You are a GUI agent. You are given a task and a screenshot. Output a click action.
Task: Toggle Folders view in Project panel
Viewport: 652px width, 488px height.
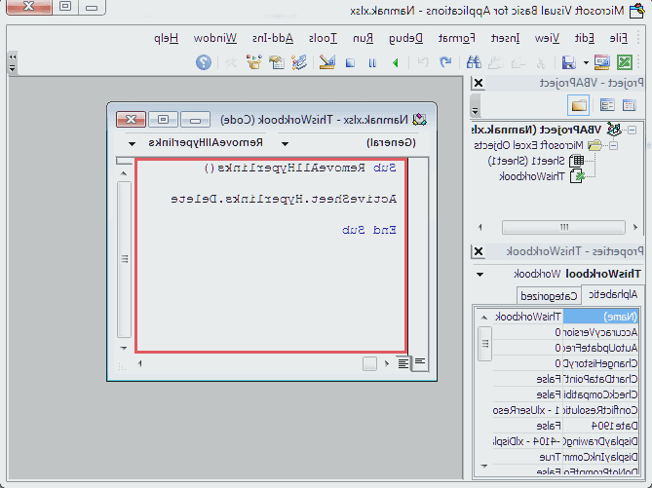click(579, 105)
